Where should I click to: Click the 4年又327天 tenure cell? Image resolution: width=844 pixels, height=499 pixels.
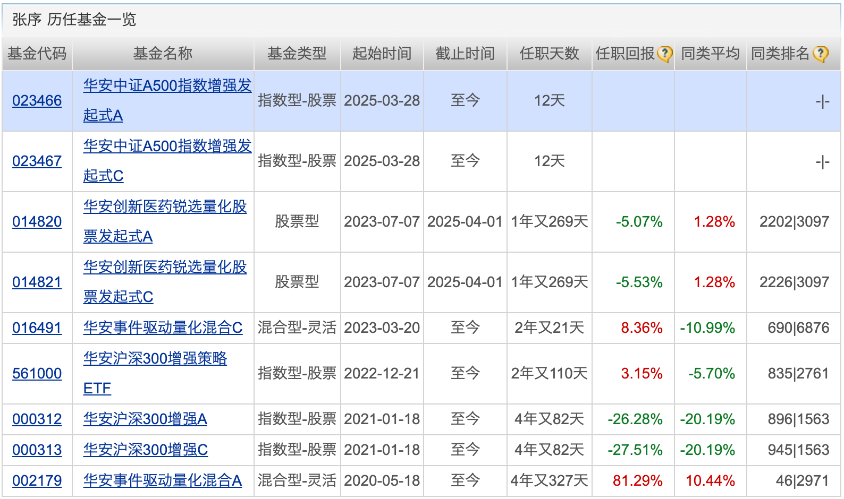click(x=549, y=480)
